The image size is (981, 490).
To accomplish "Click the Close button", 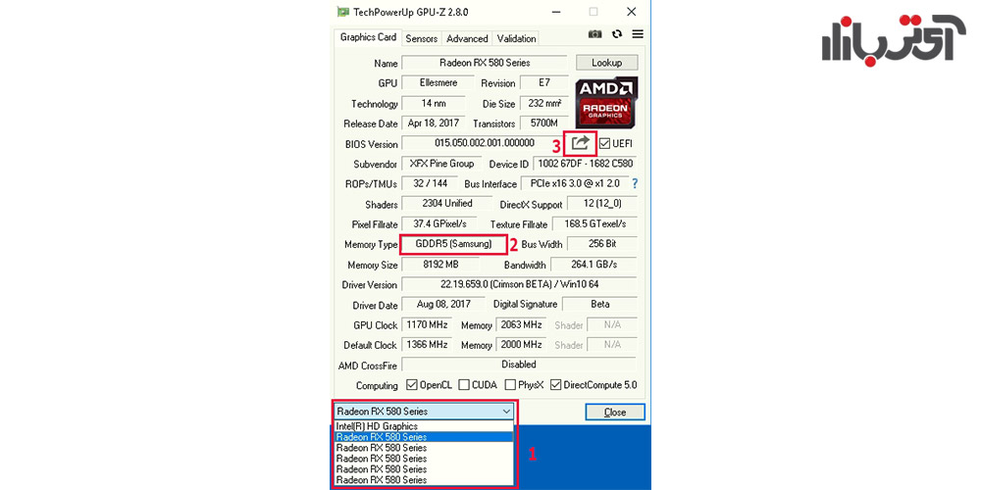I will 614,412.
